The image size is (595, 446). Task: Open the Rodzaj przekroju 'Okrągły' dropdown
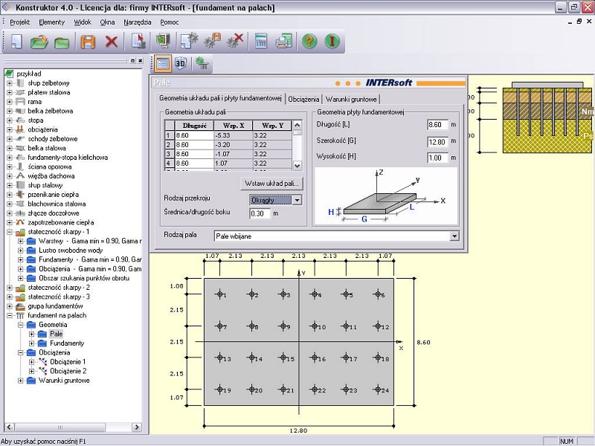(x=297, y=200)
